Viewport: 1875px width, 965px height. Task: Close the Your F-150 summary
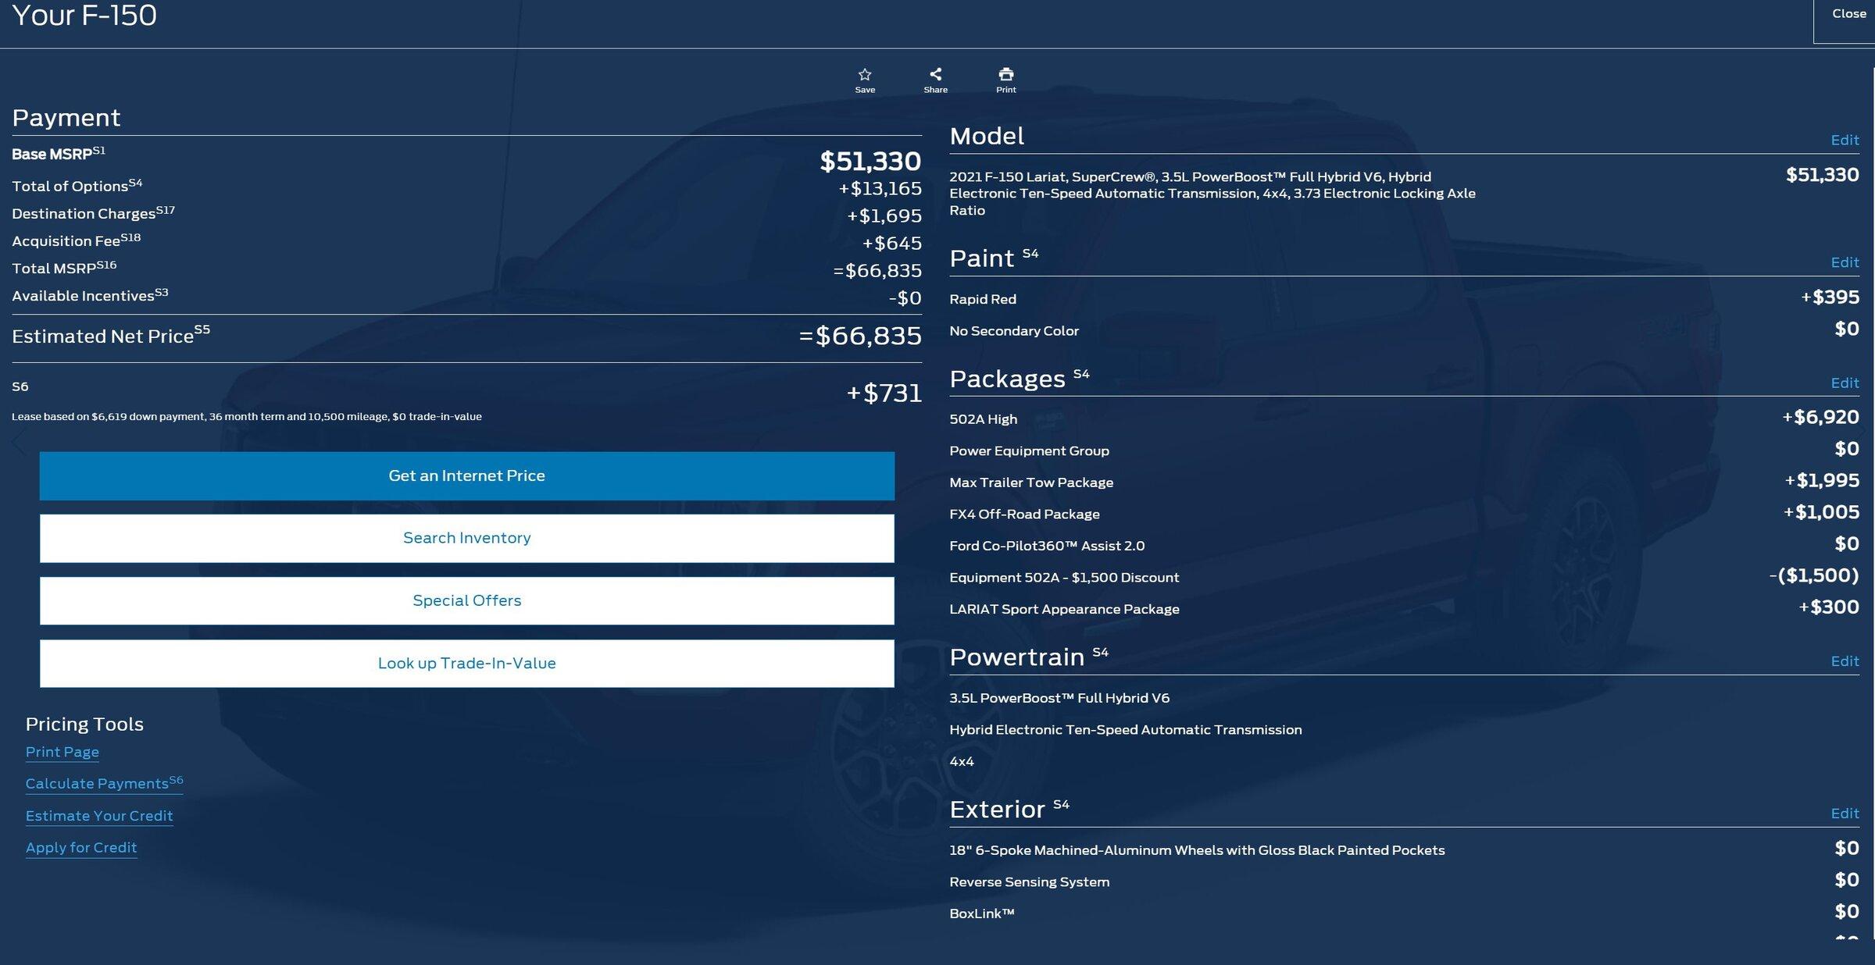click(1848, 14)
